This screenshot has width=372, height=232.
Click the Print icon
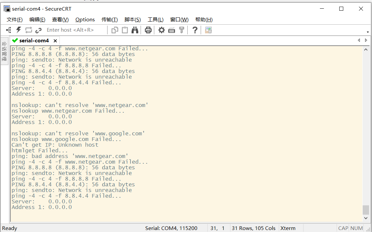pyautogui.click(x=148, y=30)
